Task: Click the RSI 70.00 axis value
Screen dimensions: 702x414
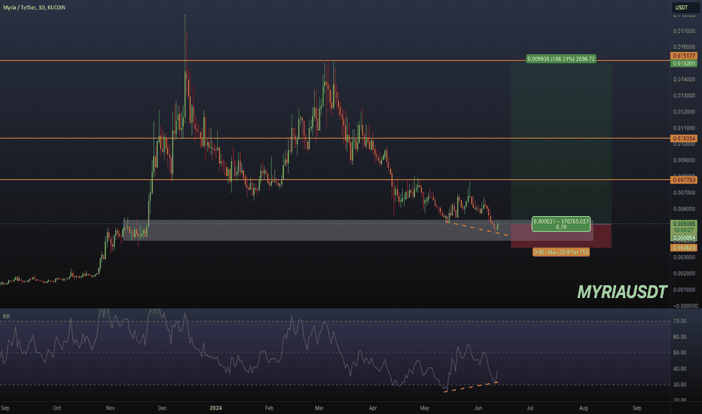Action: (679, 321)
